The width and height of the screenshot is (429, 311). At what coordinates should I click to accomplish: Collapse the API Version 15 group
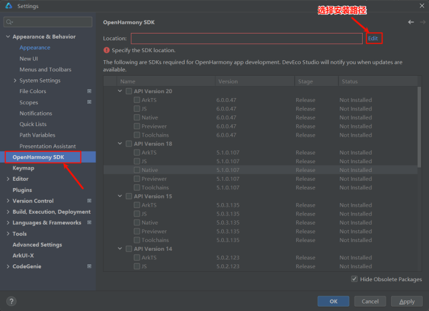[120, 196]
